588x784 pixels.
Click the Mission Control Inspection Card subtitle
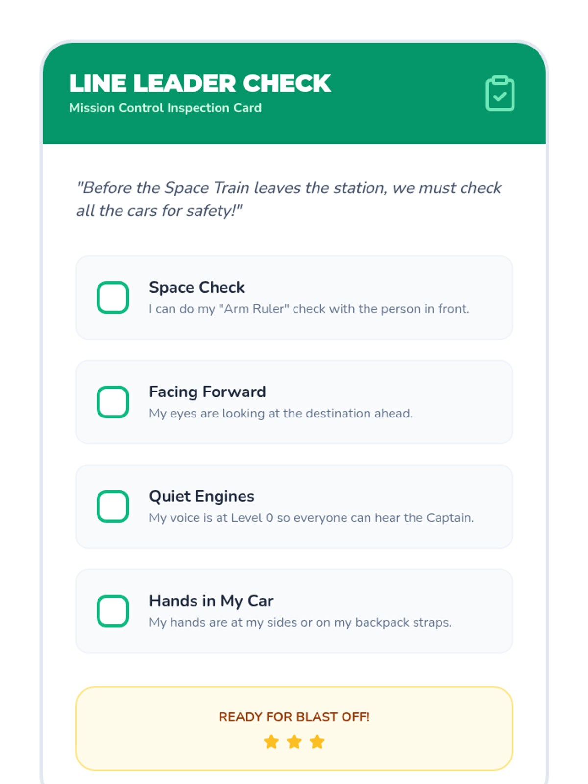coord(165,108)
